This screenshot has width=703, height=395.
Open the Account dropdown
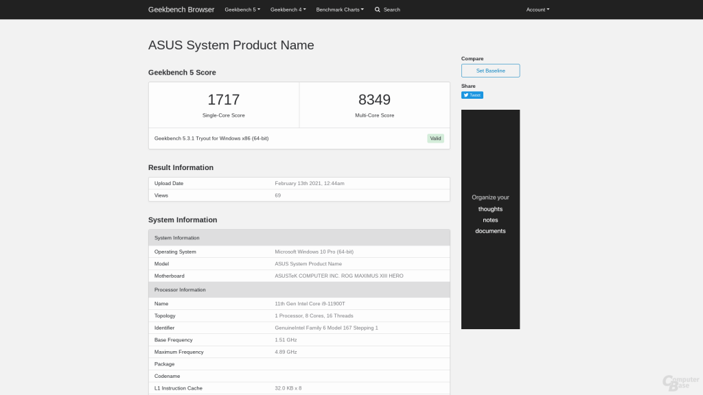click(538, 10)
